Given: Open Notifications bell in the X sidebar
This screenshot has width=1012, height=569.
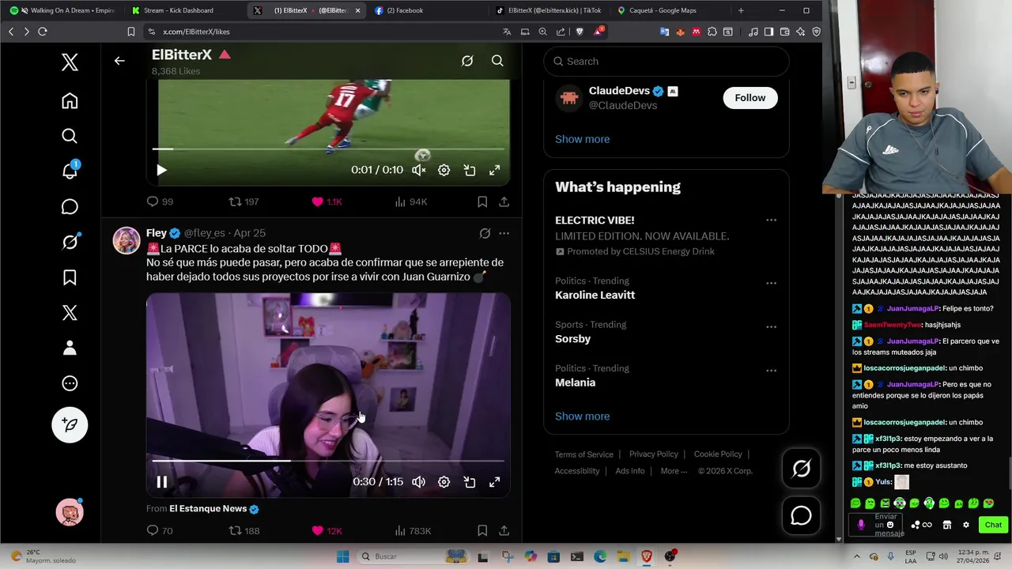Looking at the screenshot, I should [x=70, y=171].
